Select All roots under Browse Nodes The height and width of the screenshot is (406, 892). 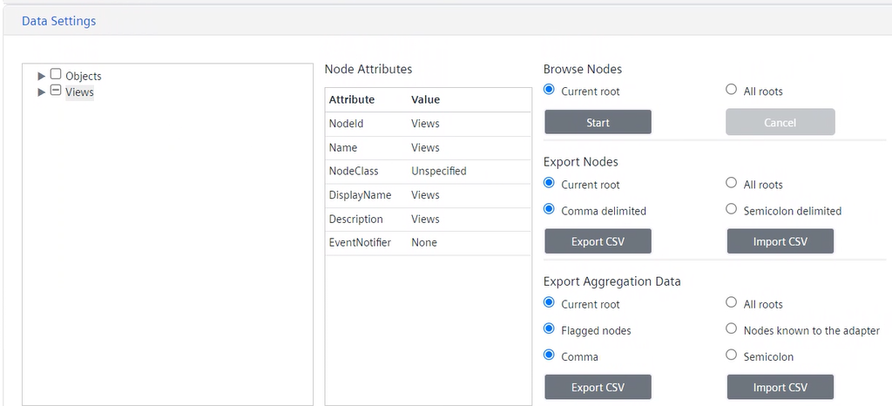coord(732,90)
